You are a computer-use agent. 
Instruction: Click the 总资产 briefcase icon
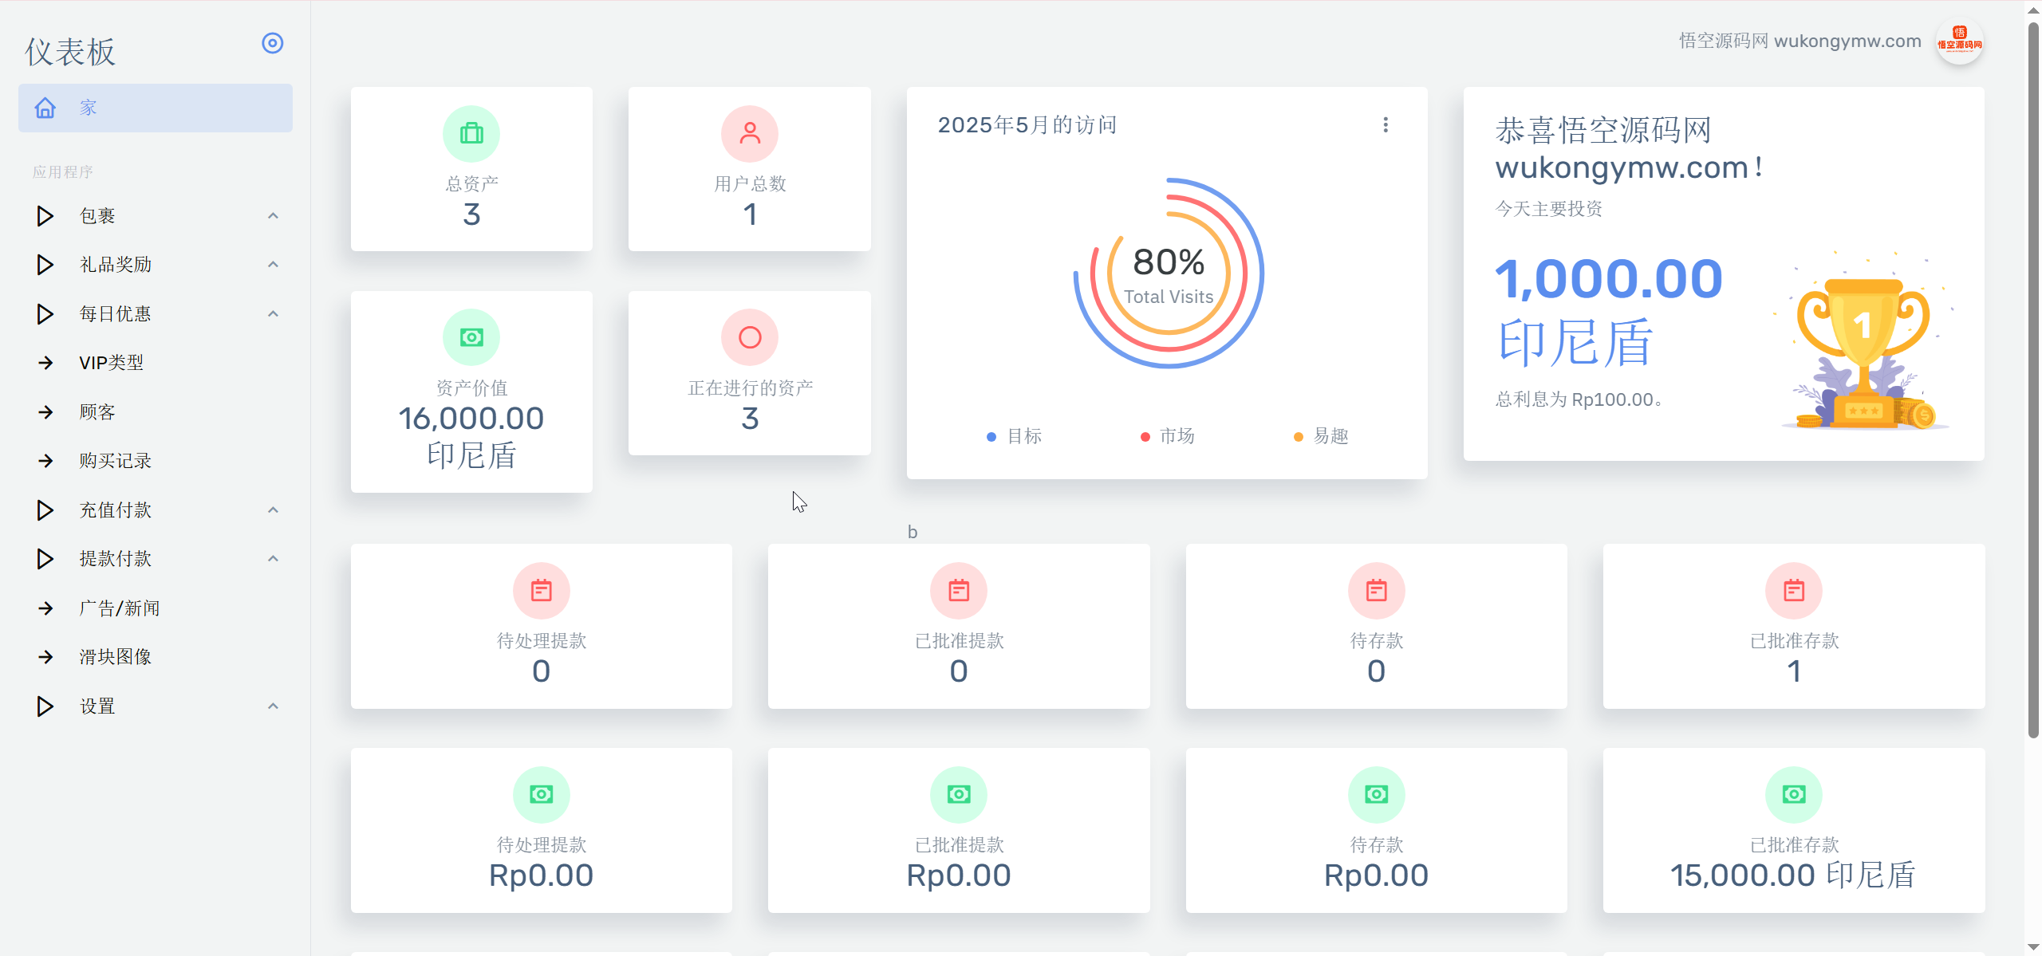pos(471,134)
